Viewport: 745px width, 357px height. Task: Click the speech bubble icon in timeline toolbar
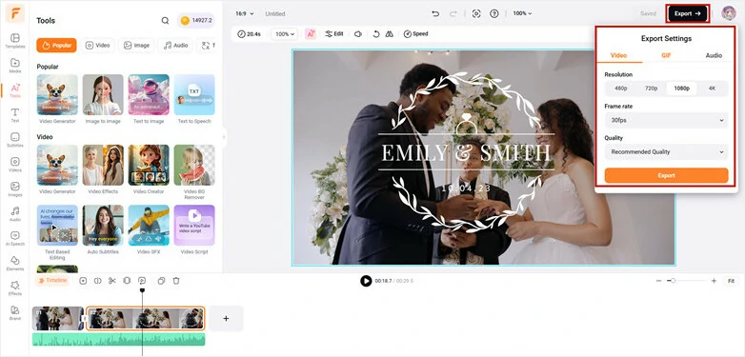pyautogui.click(x=142, y=281)
